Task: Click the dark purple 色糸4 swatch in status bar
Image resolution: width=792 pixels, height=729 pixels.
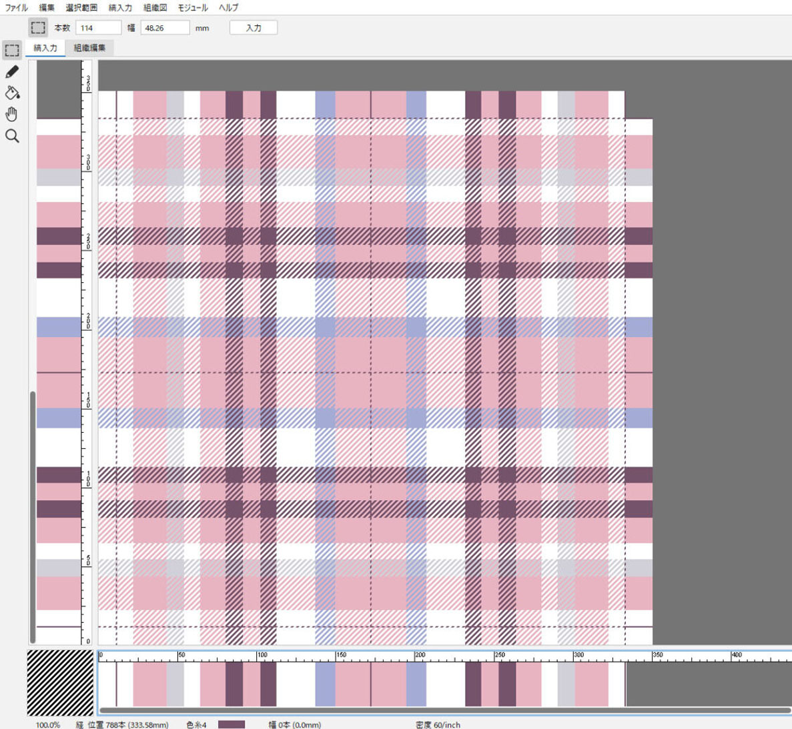Action: click(x=231, y=724)
